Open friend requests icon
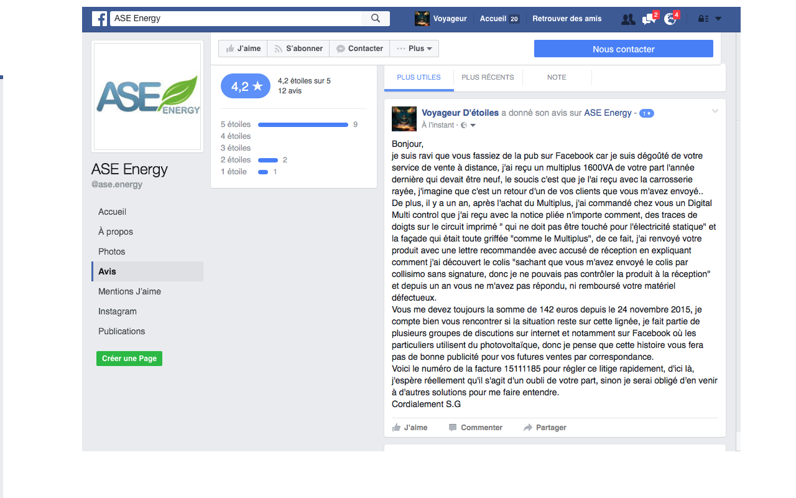This screenshot has height=498, width=796. click(x=628, y=19)
